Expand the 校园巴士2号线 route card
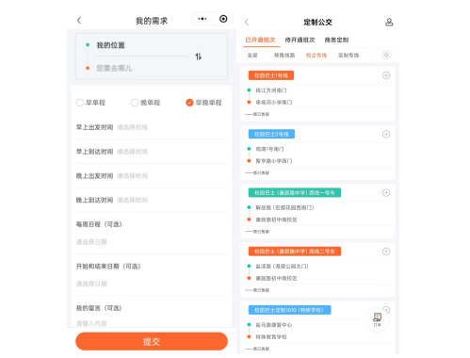The height and width of the screenshot is (358, 470). pos(386,134)
